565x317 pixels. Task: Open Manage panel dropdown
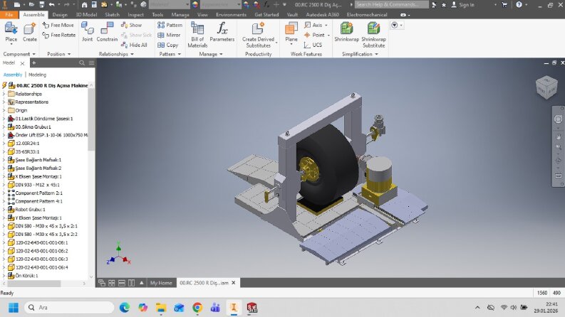tap(211, 54)
